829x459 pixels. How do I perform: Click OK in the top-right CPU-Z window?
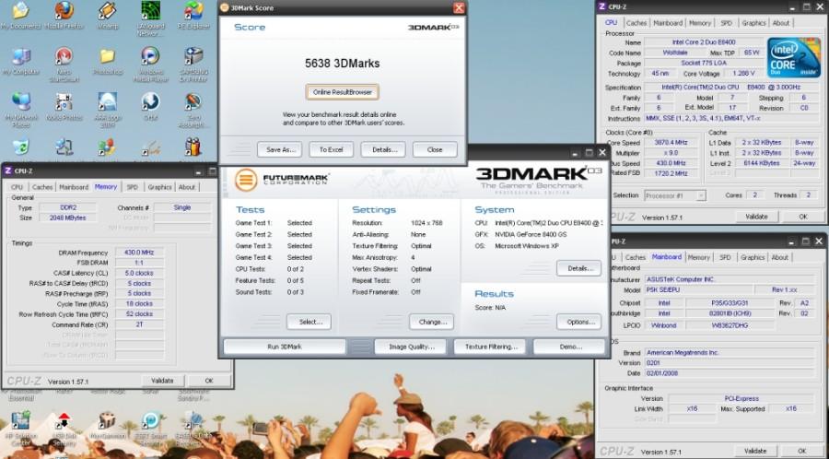click(x=803, y=217)
